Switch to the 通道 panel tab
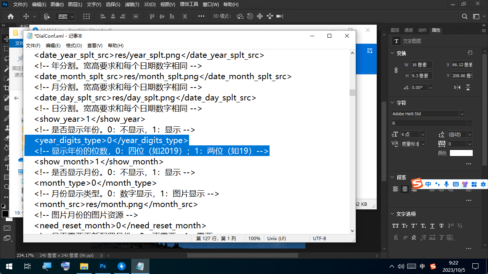The width and height of the screenshot is (488, 274). point(408,30)
